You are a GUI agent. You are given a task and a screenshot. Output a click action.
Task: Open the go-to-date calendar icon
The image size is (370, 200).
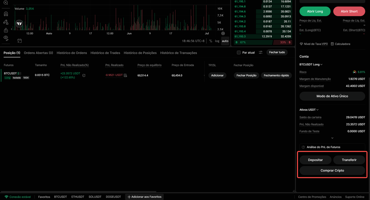(19, 41)
